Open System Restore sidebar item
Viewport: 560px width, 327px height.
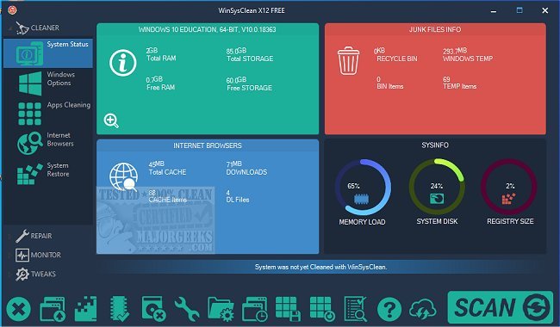[x=48, y=173]
